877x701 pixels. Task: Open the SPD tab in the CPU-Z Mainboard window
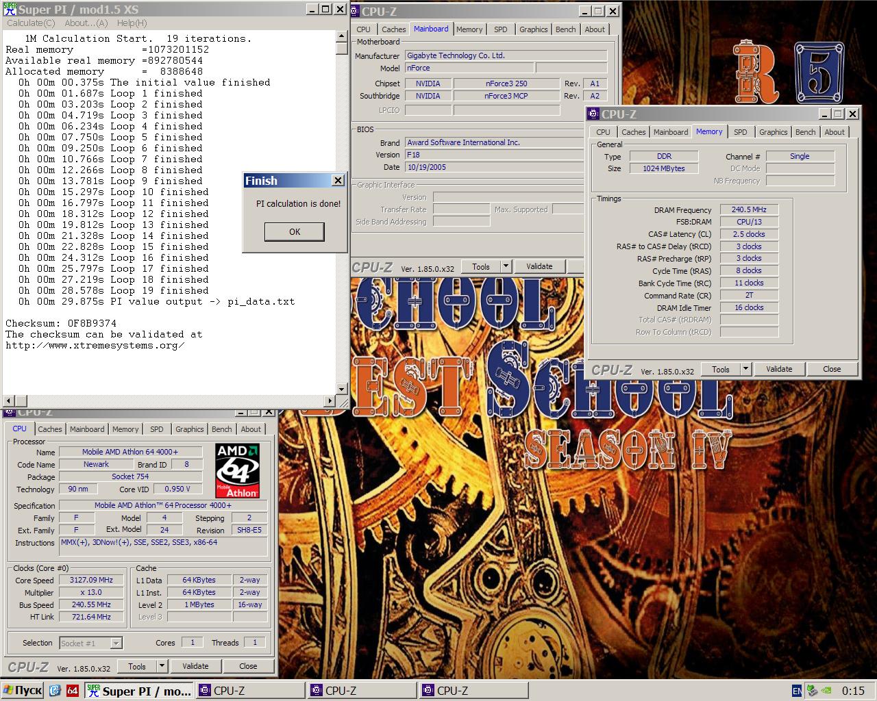pos(501,29)
